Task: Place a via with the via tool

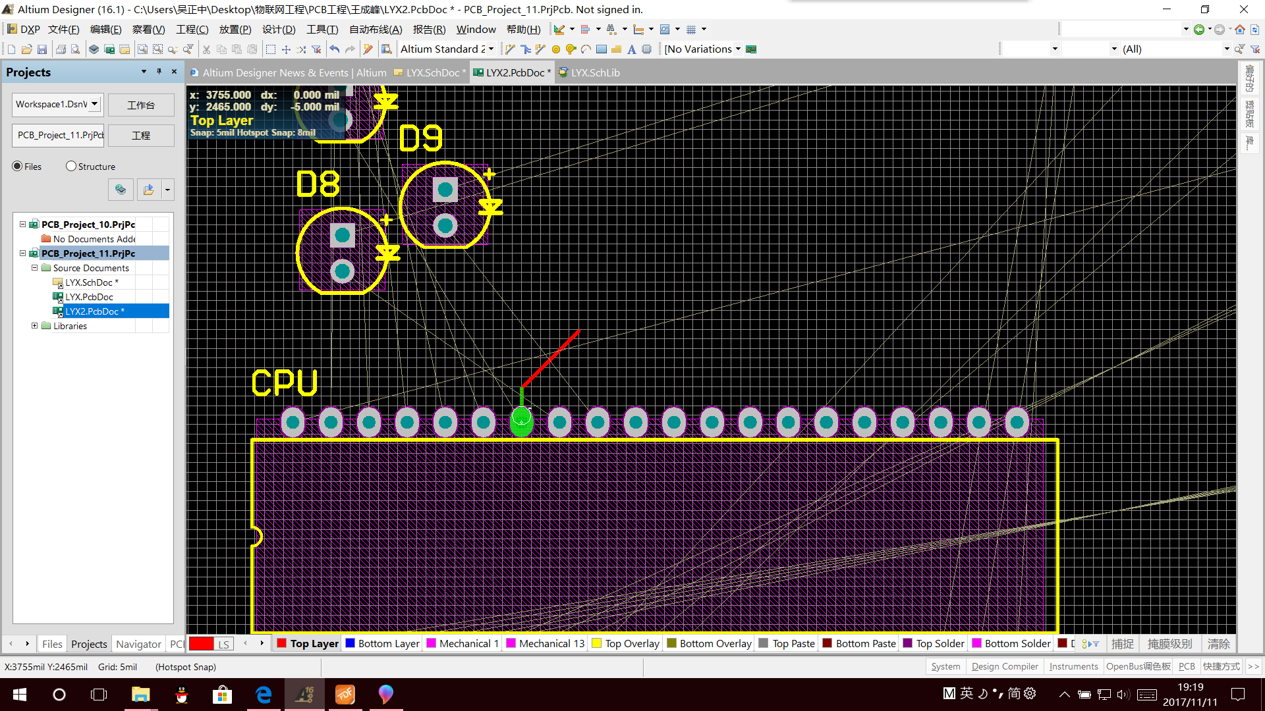Action: pyautogui.click(x=571, y=49)
